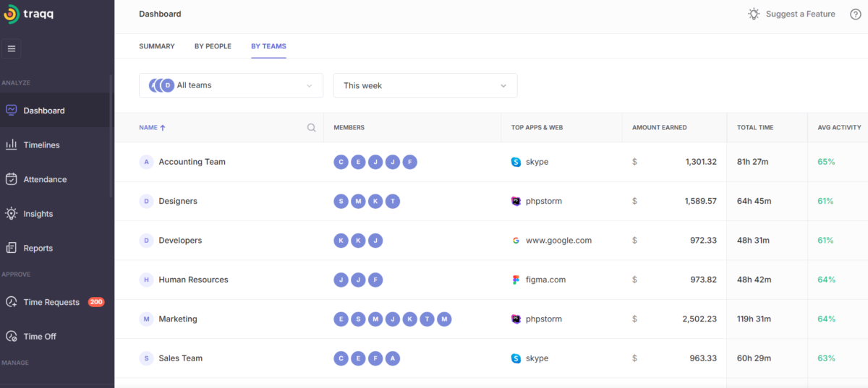Click the search icon in Name column

pyautogui.click(x=311, y=128)
